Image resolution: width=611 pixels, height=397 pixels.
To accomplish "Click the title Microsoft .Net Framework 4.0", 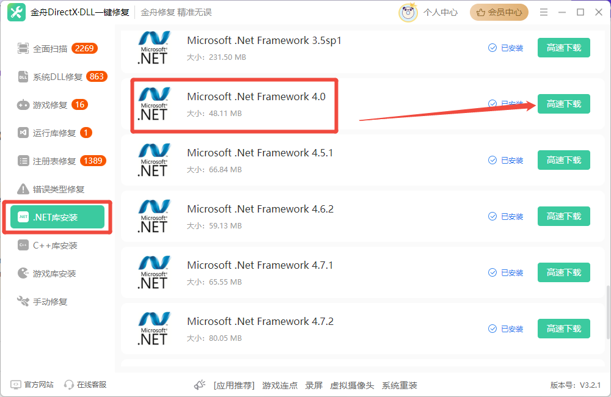I will 257,97.
